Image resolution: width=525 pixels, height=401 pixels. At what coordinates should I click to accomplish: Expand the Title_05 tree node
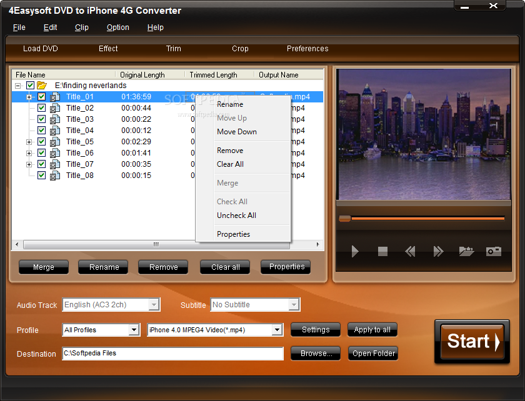coord(29,142)
